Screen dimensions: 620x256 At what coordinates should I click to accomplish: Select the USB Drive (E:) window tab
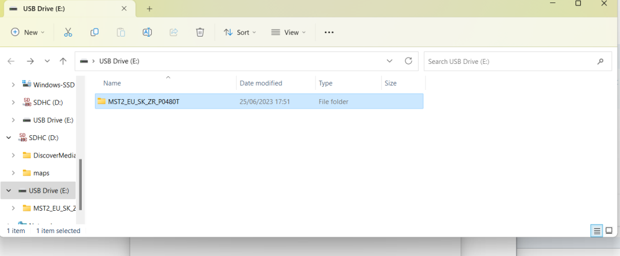[x=69, y=9]
